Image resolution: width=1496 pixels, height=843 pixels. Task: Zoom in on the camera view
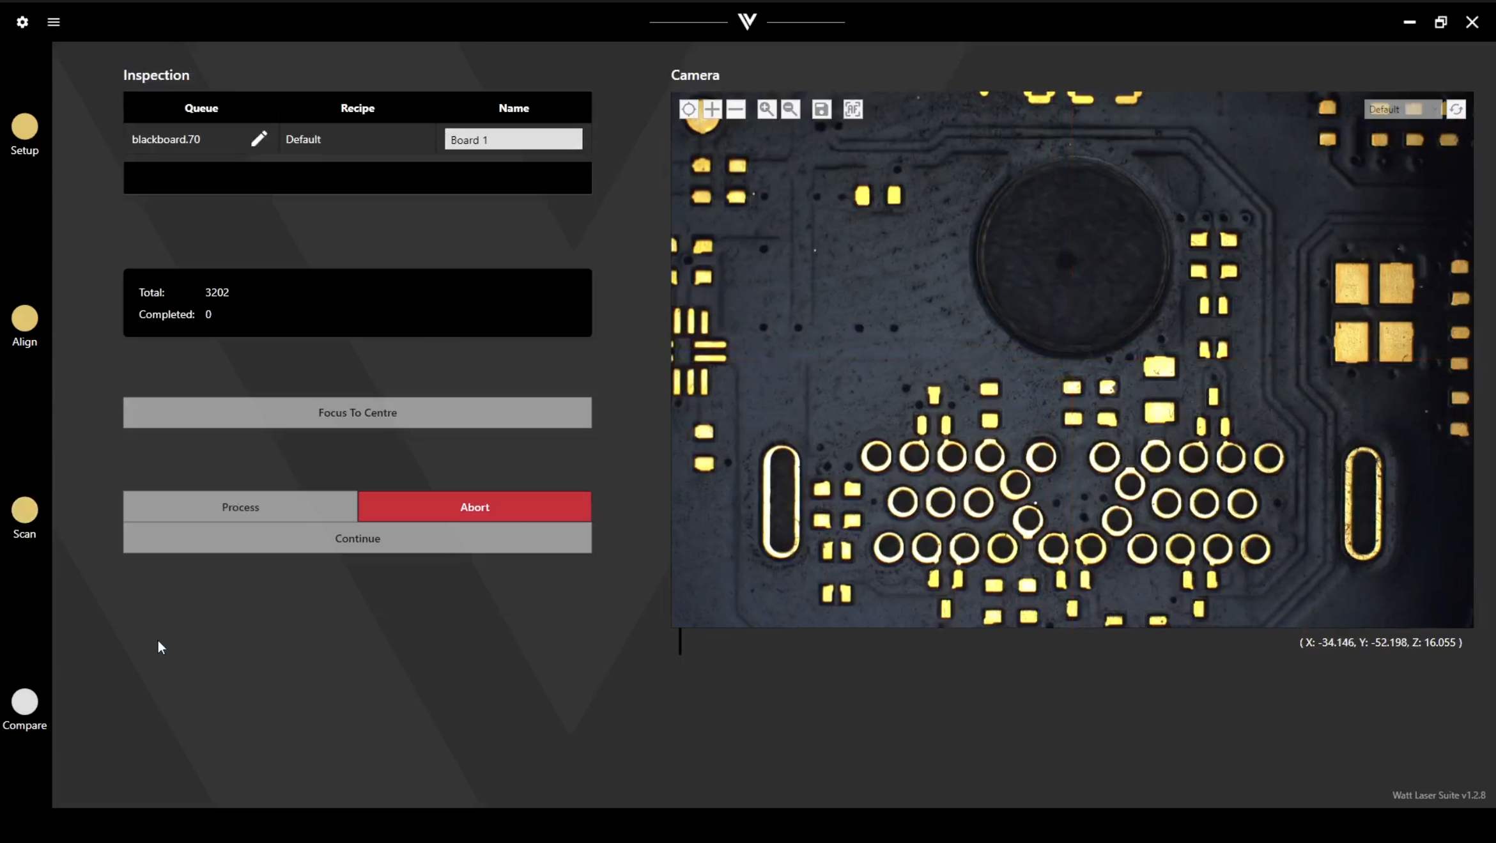click(766, 109)
